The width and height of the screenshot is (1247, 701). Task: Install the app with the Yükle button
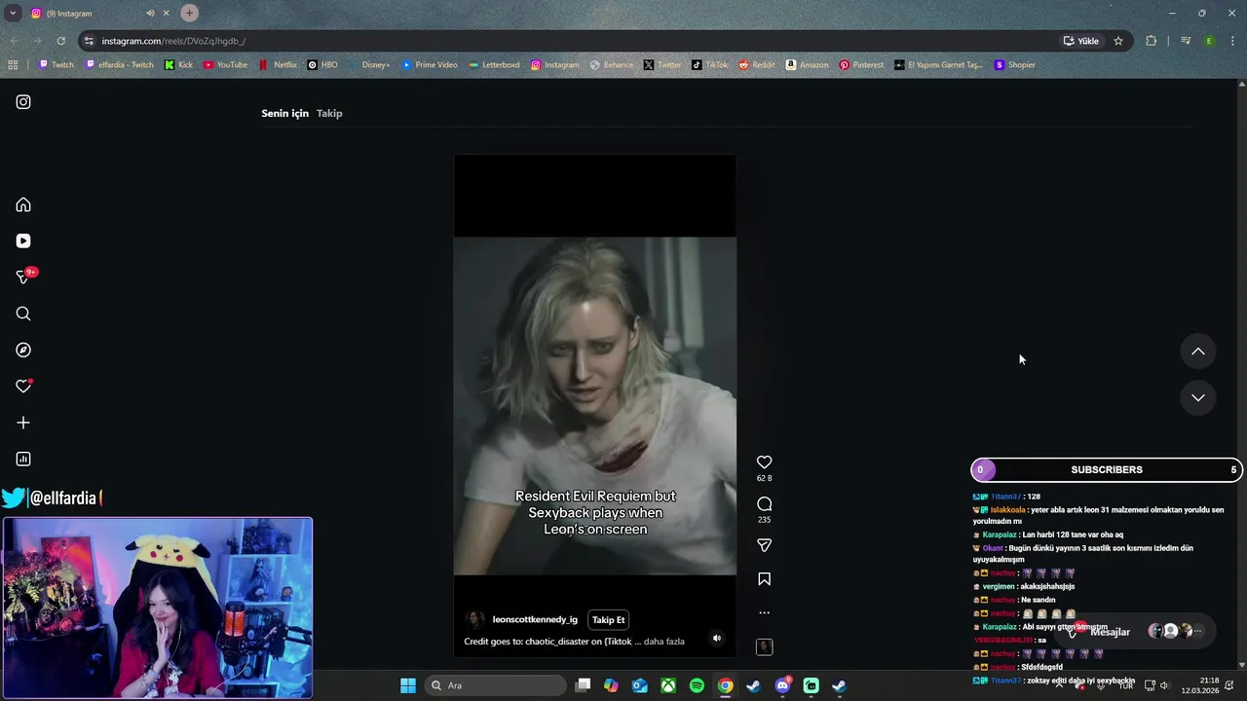(x=1081, y=41)
